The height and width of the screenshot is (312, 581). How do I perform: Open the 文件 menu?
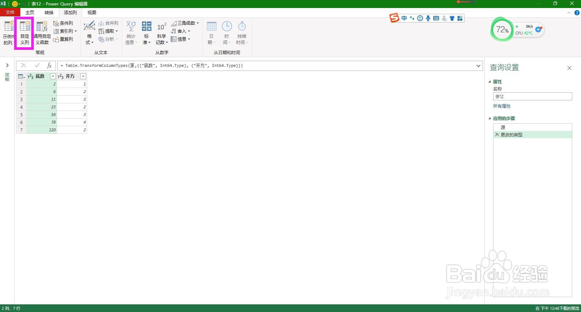coord(10,13)
